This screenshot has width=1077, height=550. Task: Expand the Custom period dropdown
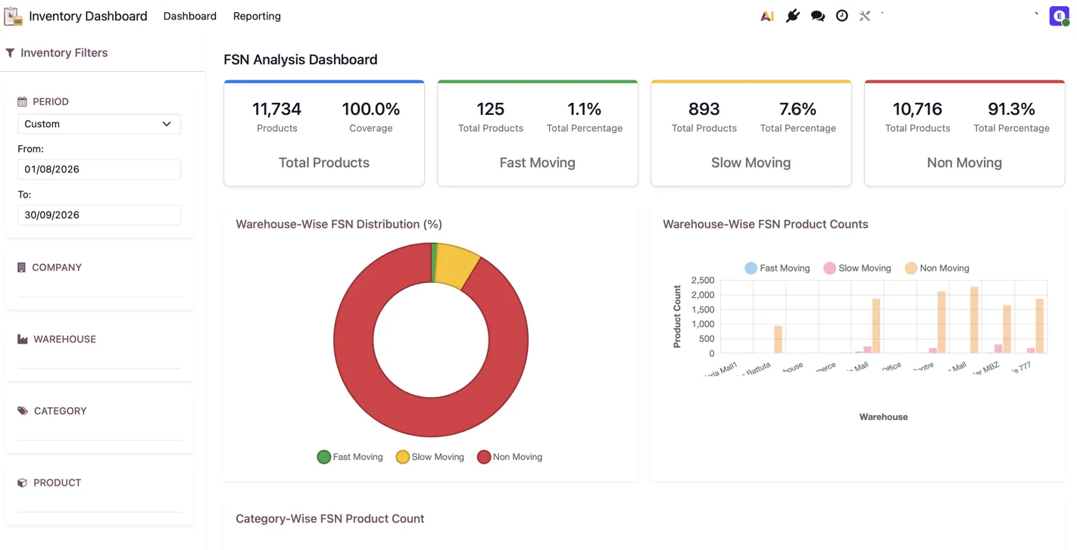coord(99,124)
